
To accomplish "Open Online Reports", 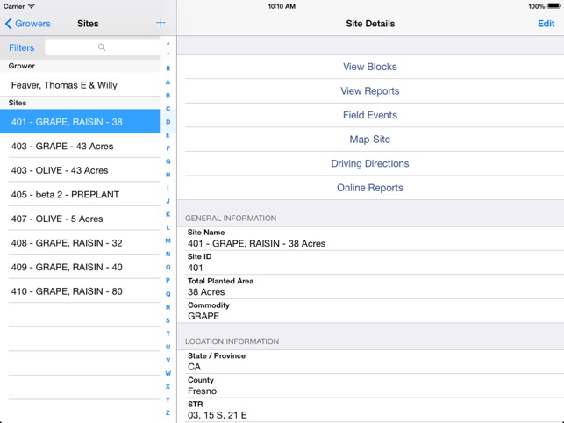I will 369,188.
